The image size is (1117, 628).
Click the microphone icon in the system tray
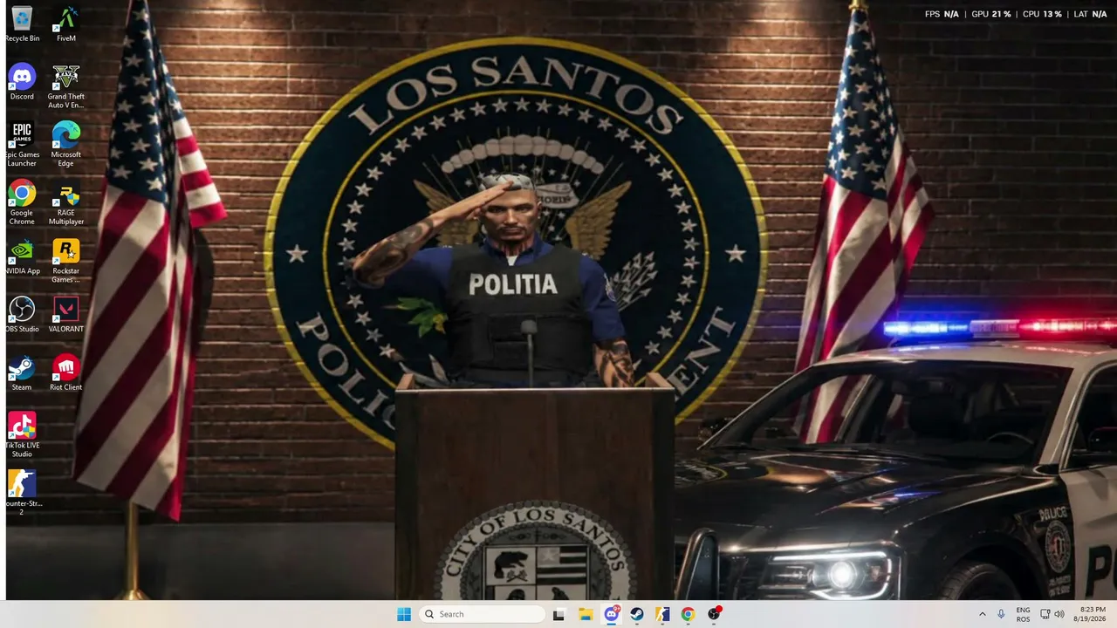(1001, 614)
